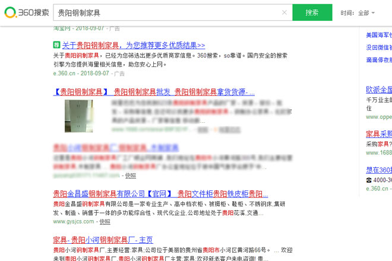Viewport: 392px width, 261px height.
Task: Click 快照 under the blurred result
Action: click(131, 176)
